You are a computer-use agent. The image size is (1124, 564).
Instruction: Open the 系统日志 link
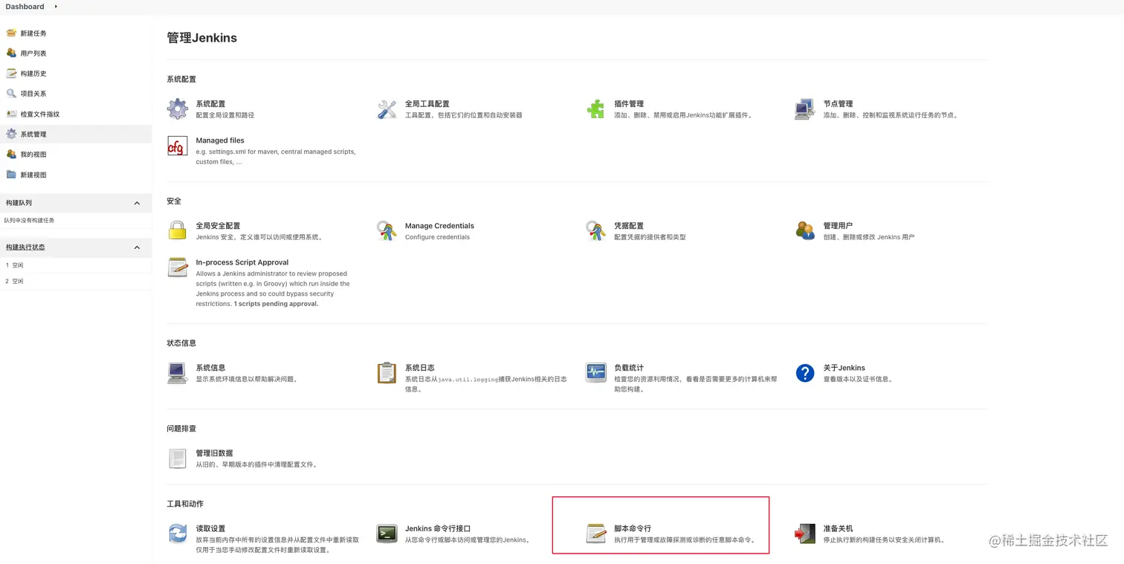click(x=419, y=368)
